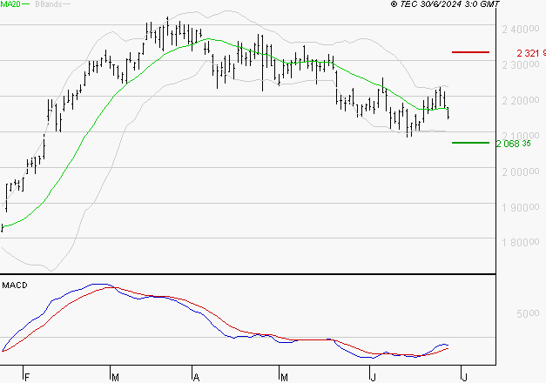
Task: Click the red resistance level line
Action: [470, 52]
